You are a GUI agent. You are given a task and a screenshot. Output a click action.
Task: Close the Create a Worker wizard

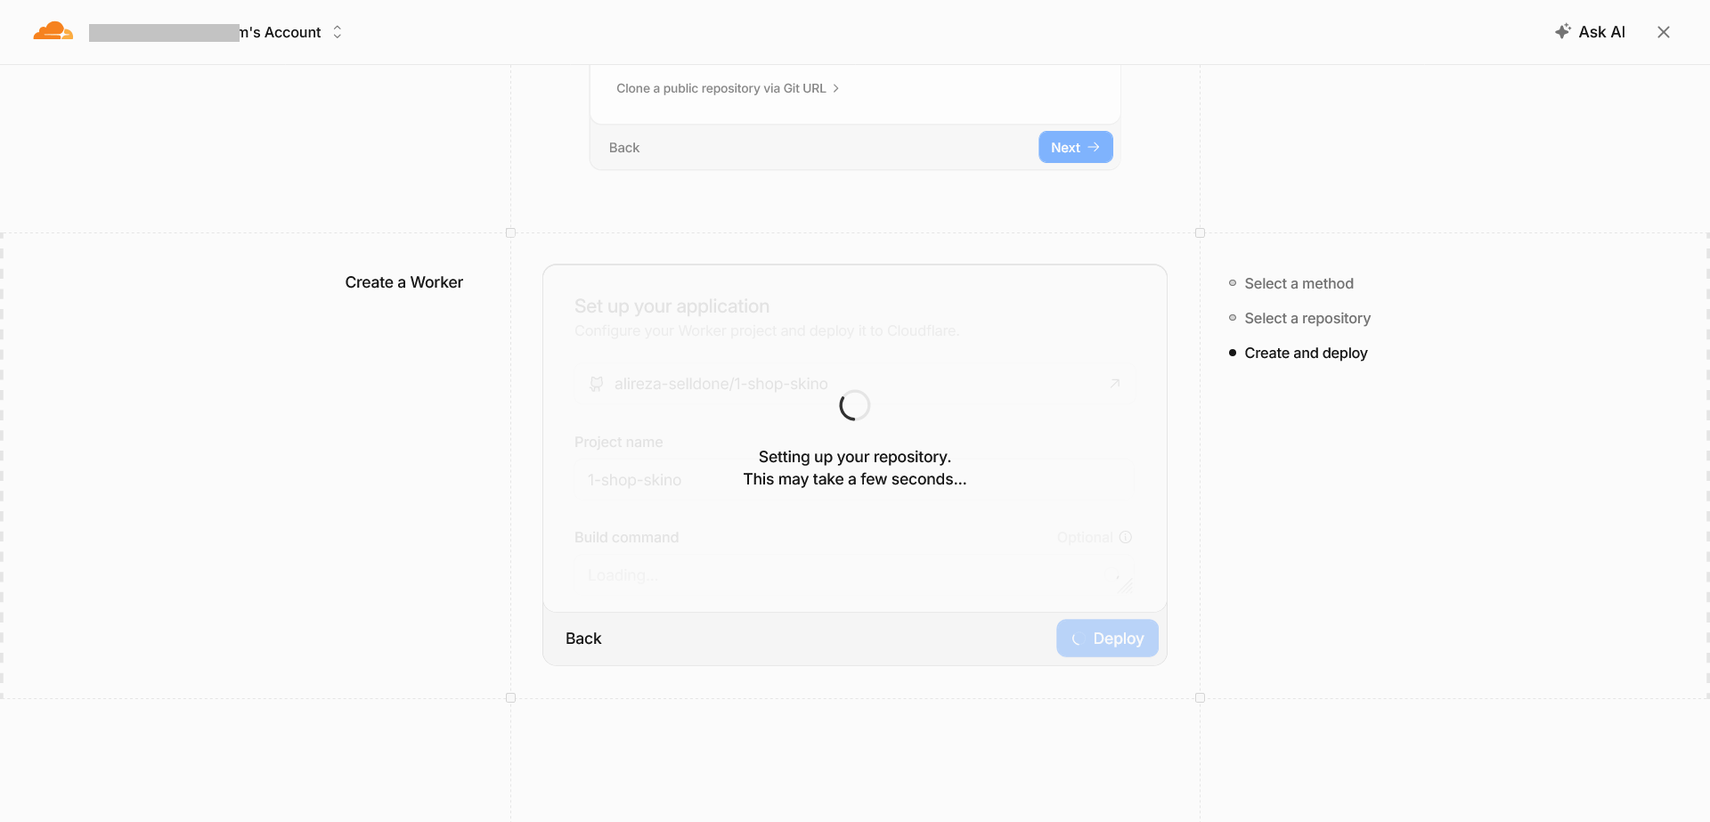pos(1663,32)
